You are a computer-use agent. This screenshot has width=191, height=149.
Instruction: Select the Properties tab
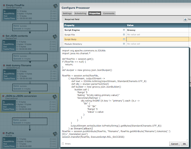click(x=95, y=13)
